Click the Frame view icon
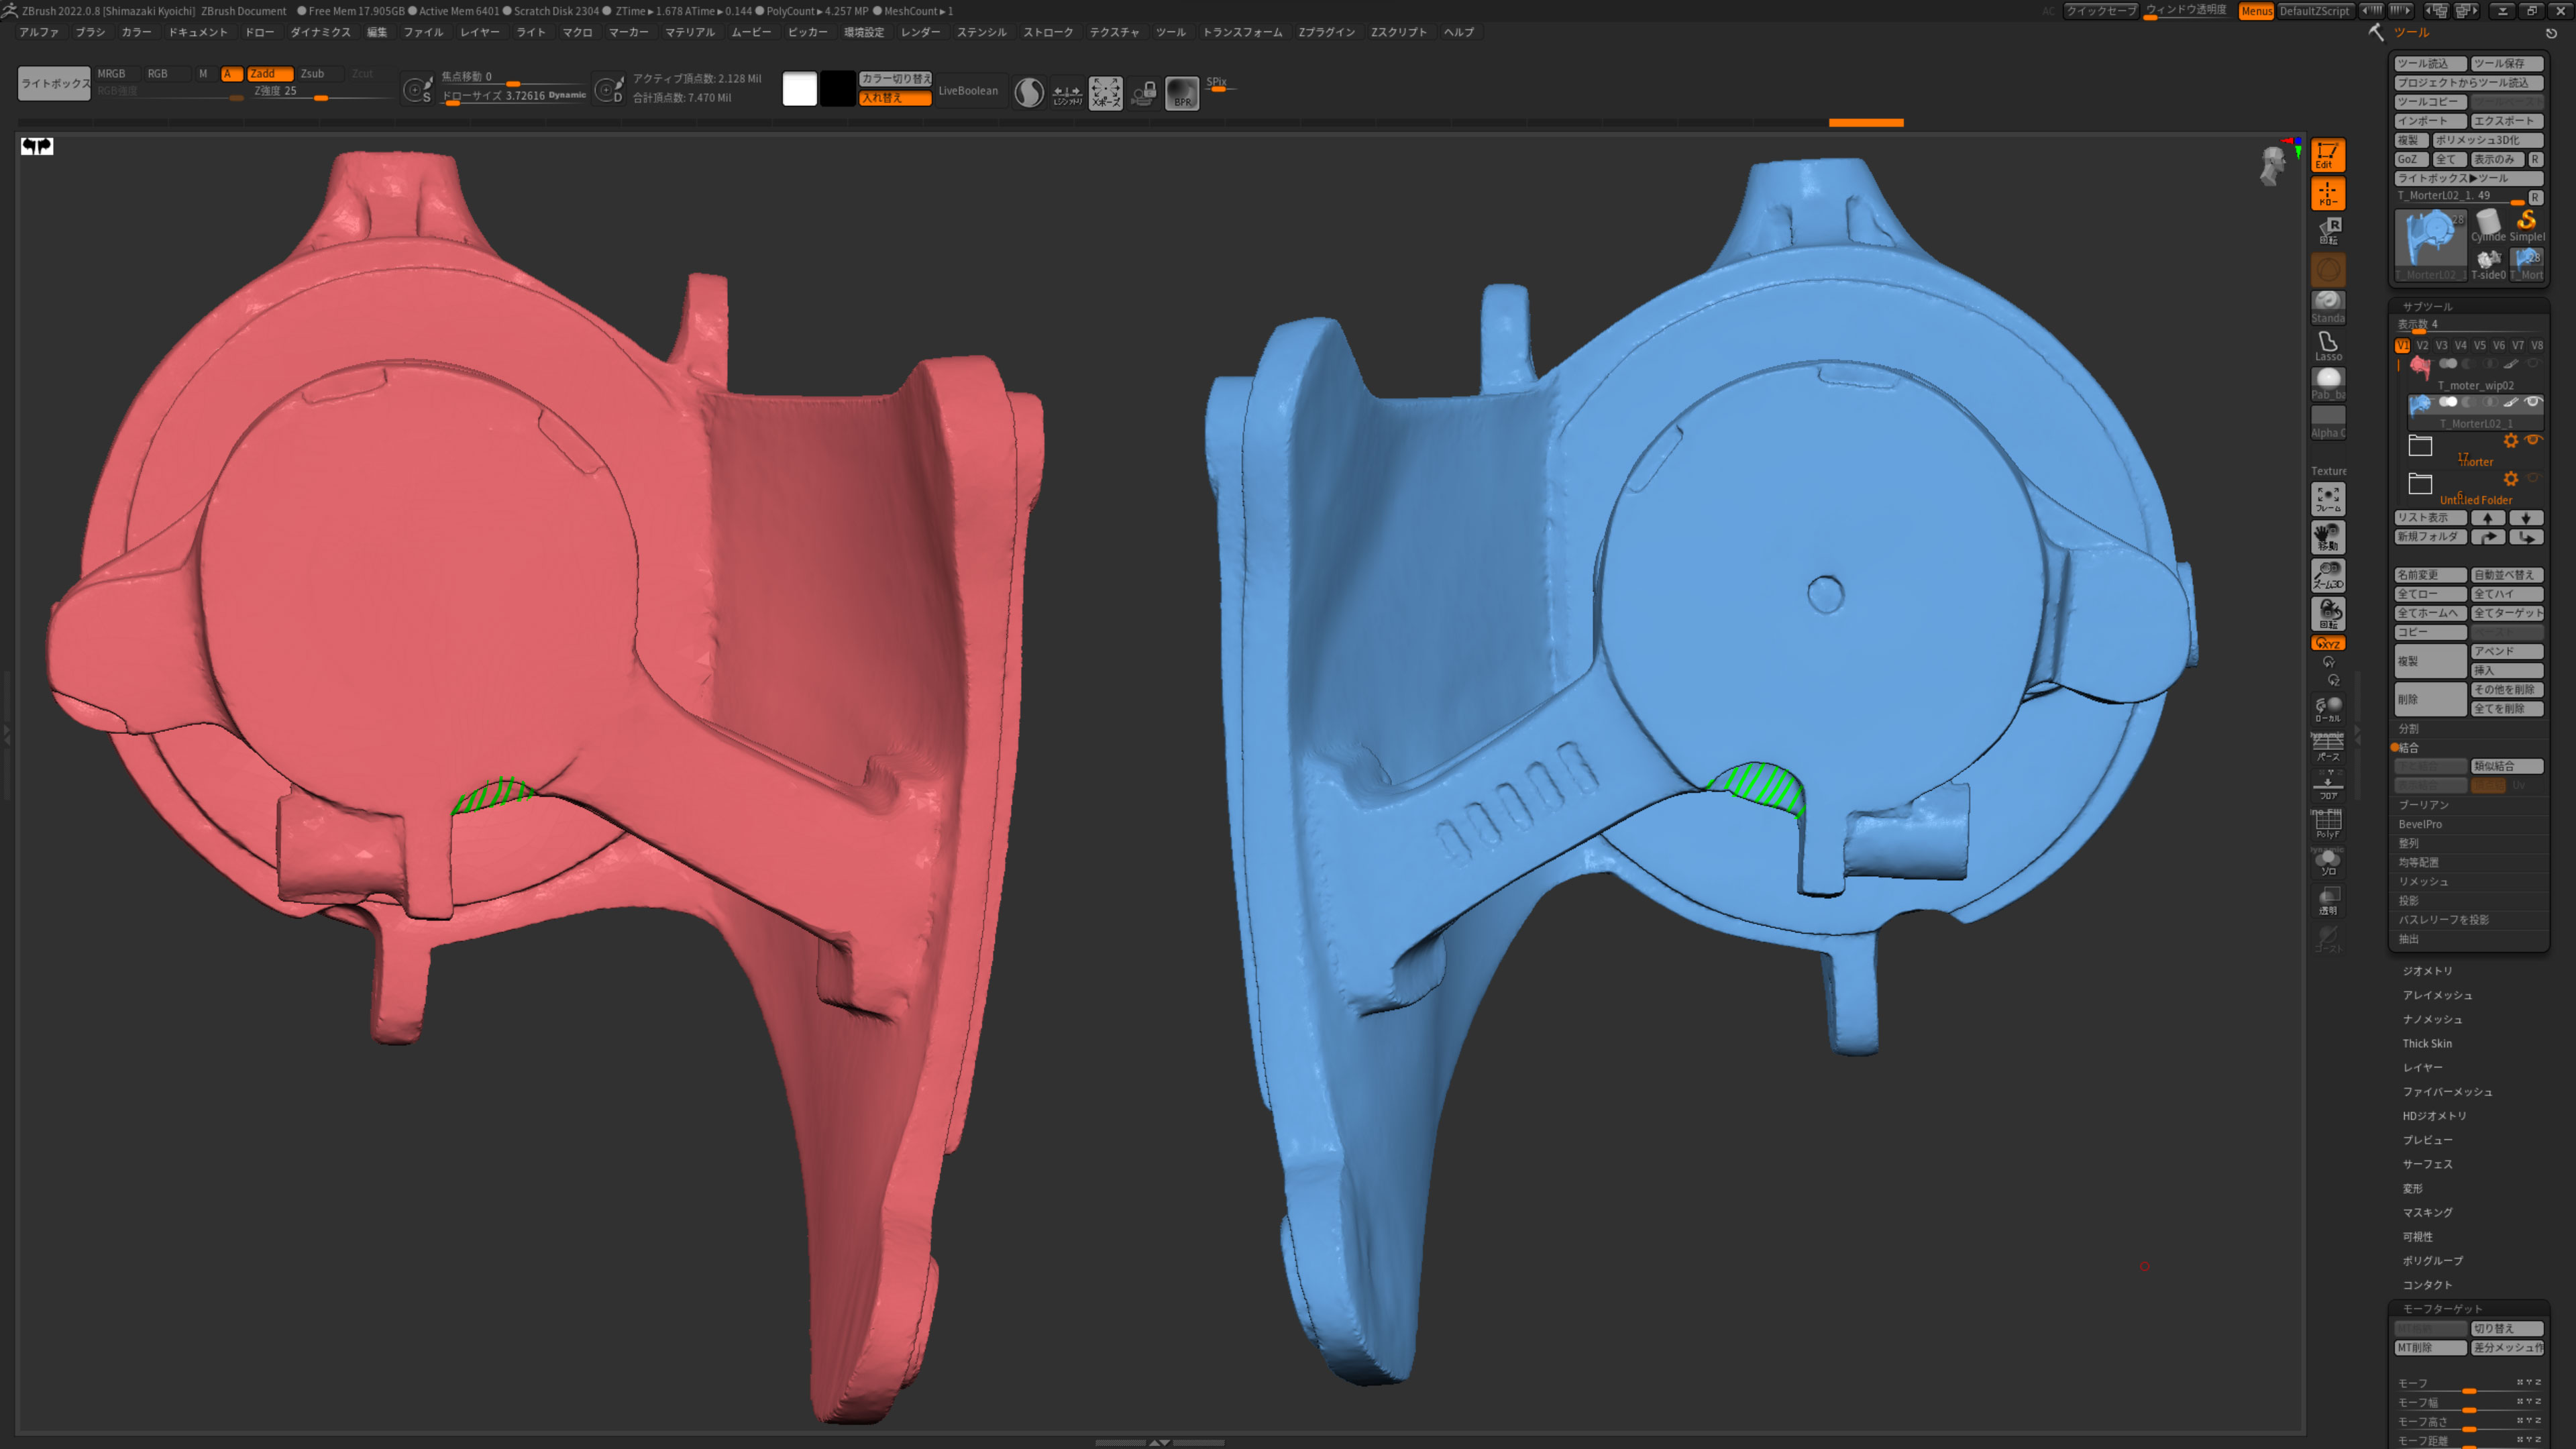 (2327, 498)
